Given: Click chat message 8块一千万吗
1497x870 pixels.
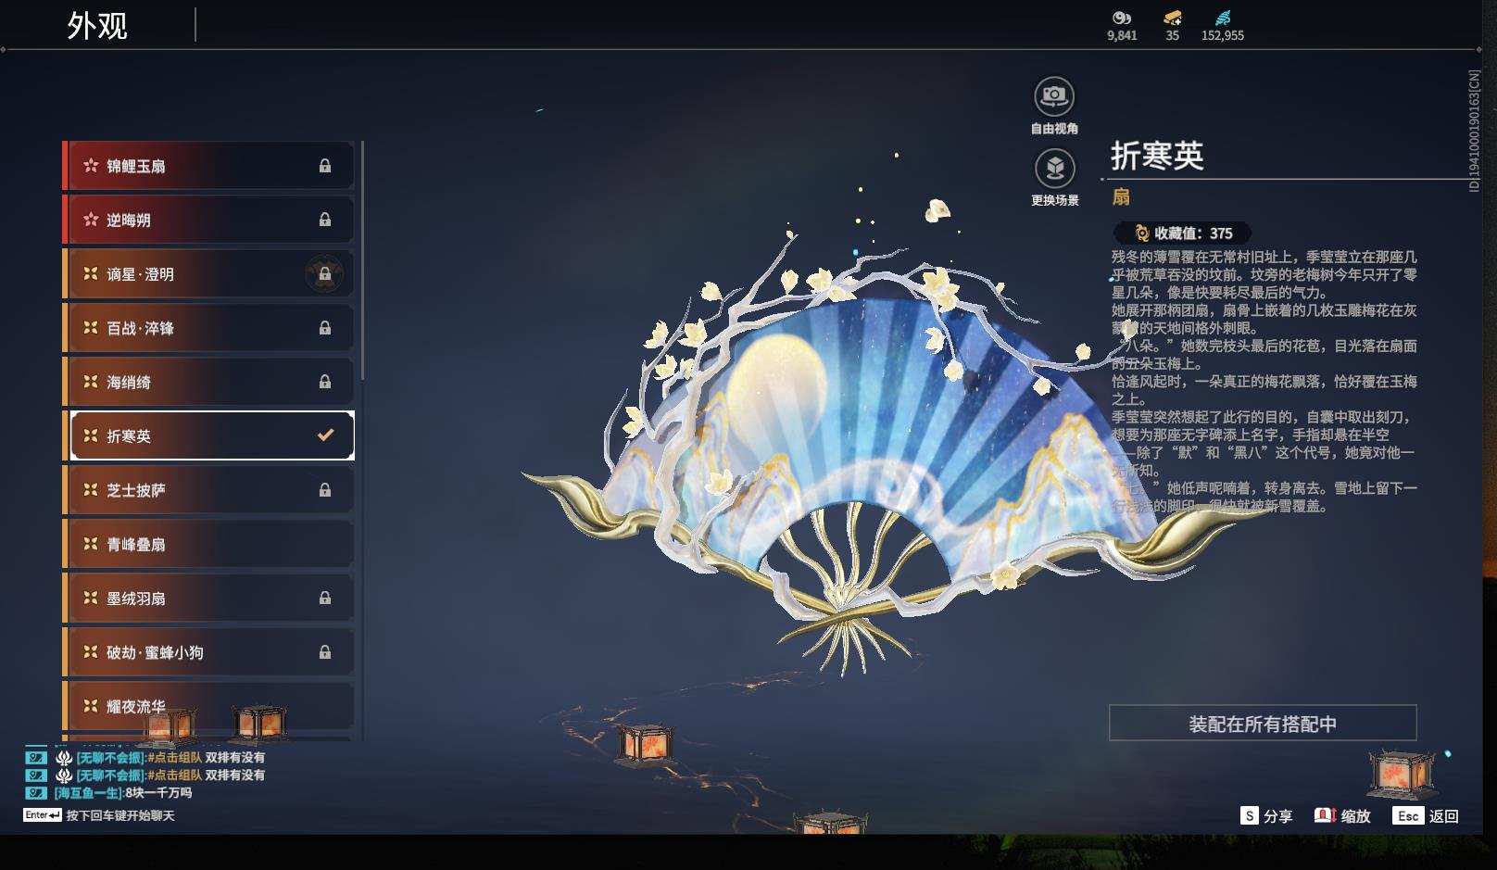Looking at the screenshot, I should pyautogui.click(x=158, y=793).
